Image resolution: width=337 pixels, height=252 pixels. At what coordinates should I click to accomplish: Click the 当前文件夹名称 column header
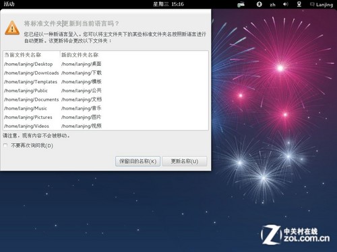(x=32, y=55)
